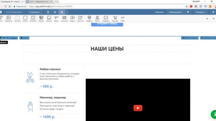Insert the HTML code widget
Screen dimensions: 216x121
tap(123, 19)
